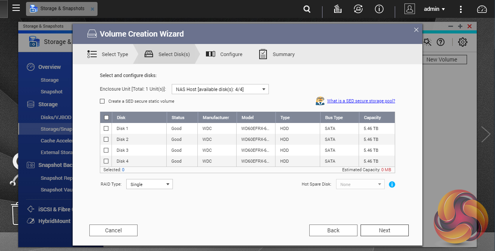Image resolution: width=495 pixels, height=251 pixels.
Task: Toggle the select-all disks header checkbox
Action: pyautogui.click(x=106, y=118)
